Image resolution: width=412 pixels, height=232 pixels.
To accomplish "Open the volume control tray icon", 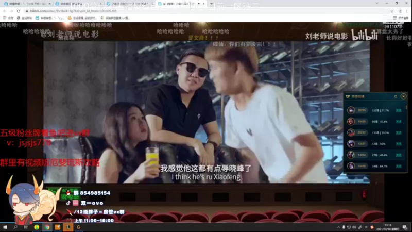I will pyautogui.click(x=354, y=227).
